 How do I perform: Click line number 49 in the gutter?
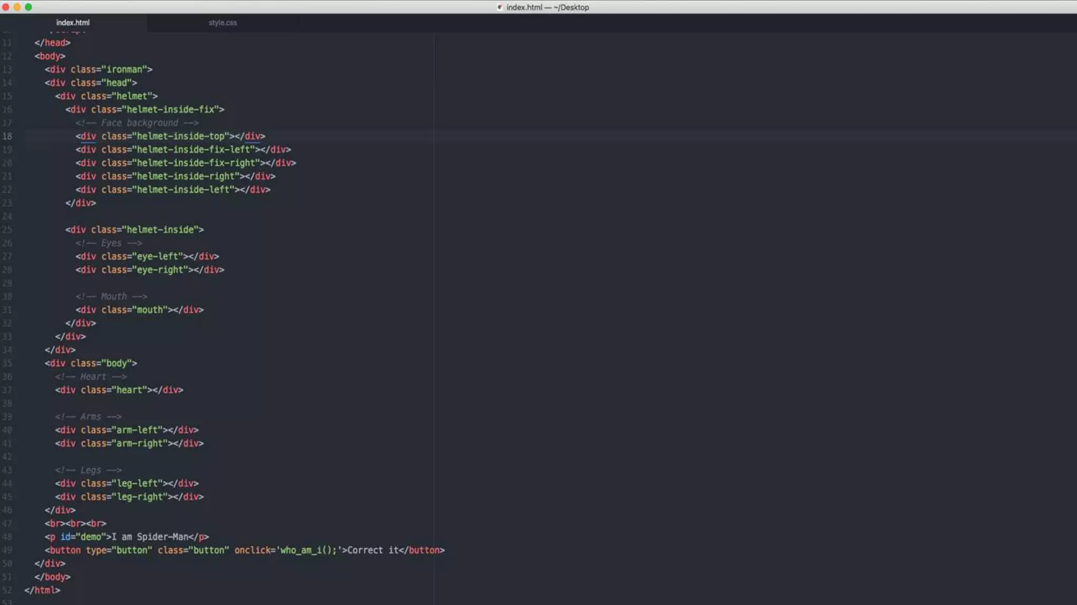(7, 550)
